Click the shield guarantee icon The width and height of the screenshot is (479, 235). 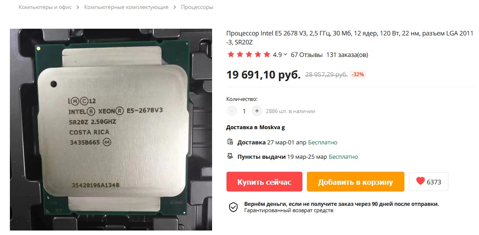233,207
